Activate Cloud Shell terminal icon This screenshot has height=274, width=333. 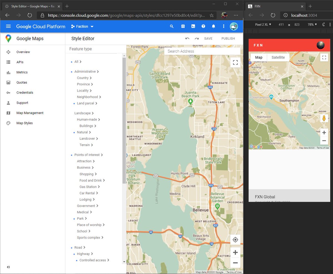click(193, 26)
